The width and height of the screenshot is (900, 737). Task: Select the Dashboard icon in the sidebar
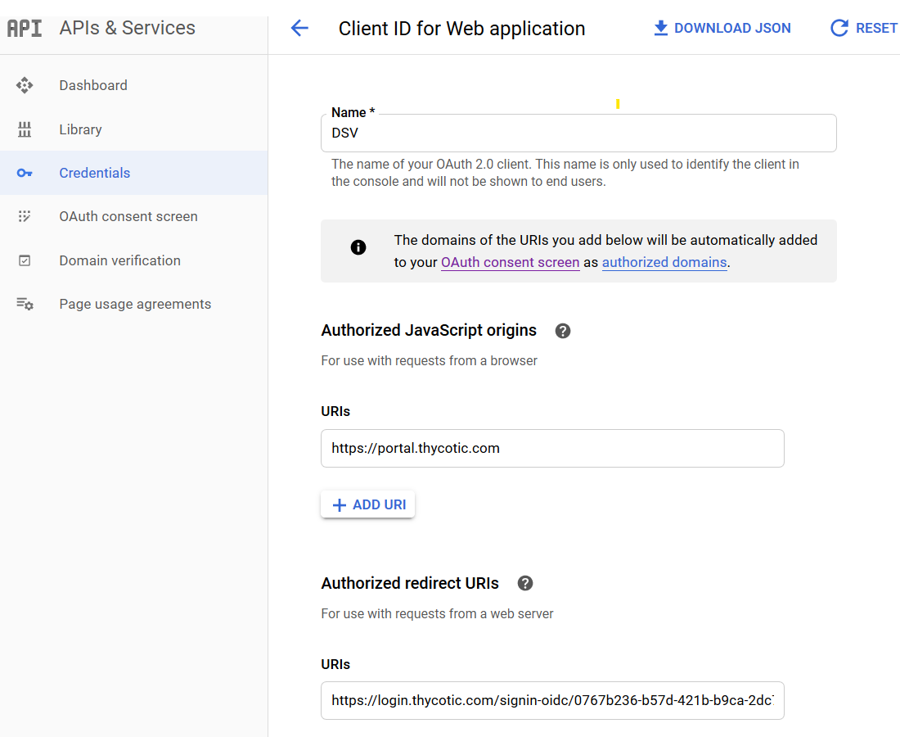pos(25,85)
